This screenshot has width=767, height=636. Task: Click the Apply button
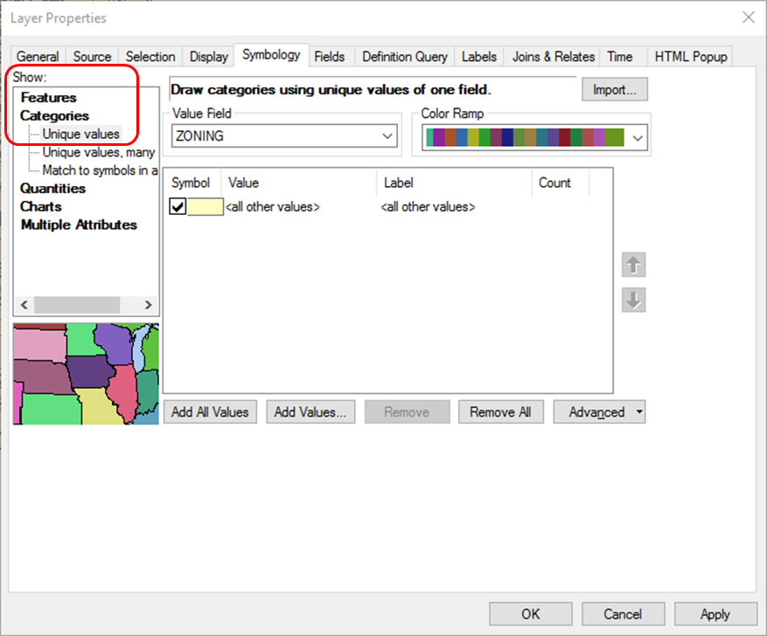[715, 614]
